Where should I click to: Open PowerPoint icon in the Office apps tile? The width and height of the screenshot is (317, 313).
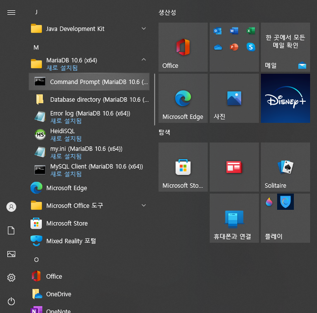point(234,47)
